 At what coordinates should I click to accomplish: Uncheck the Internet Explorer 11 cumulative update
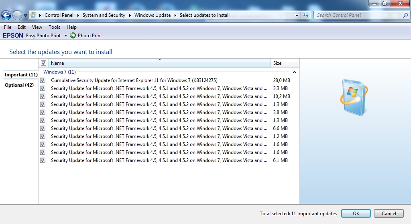click(43, 80)
